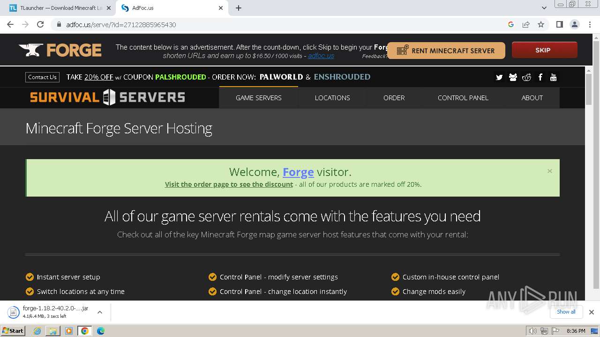Click the PALWORLD link

pos(281,77)
